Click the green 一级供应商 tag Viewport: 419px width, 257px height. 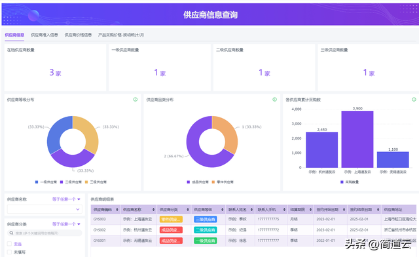205,241
